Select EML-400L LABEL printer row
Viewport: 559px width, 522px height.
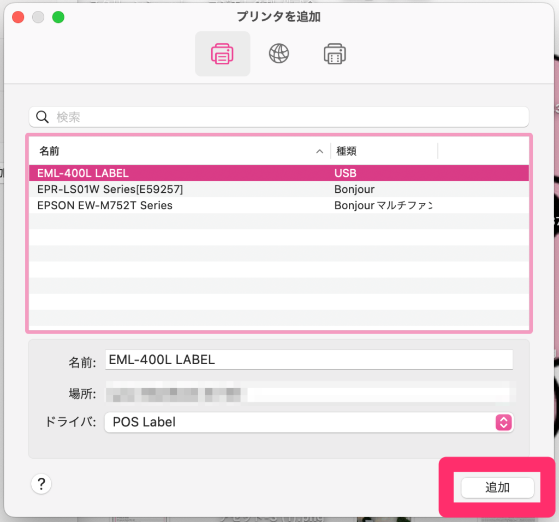(279, 173)
